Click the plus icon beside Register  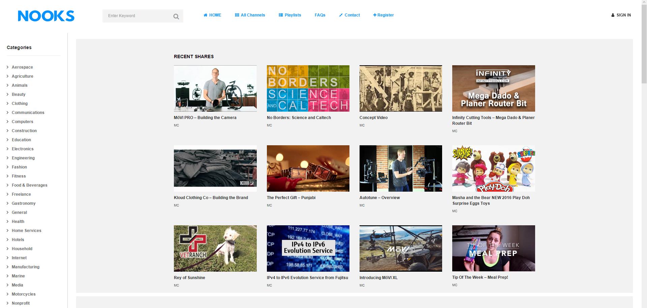coord(375,15)
